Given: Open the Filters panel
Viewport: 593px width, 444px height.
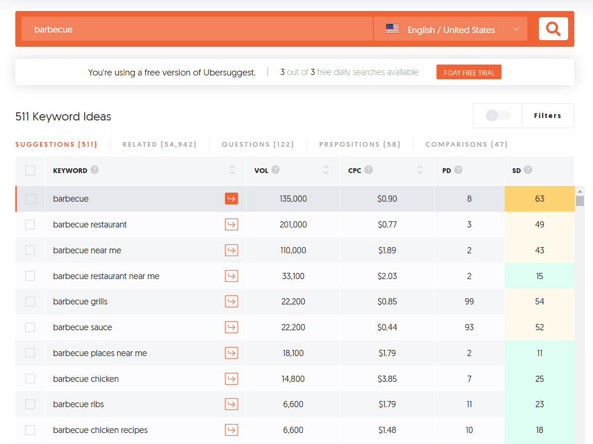Looking at the screenshot, I should [x=548, y=115].
